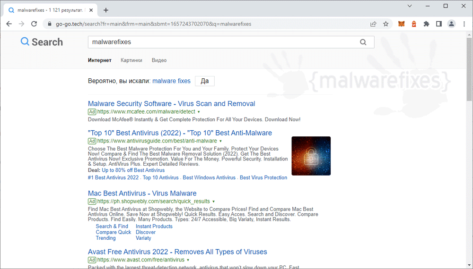Click the mcafee.com/malware/detect URL
473x269 pixels.
click(146, 112)
